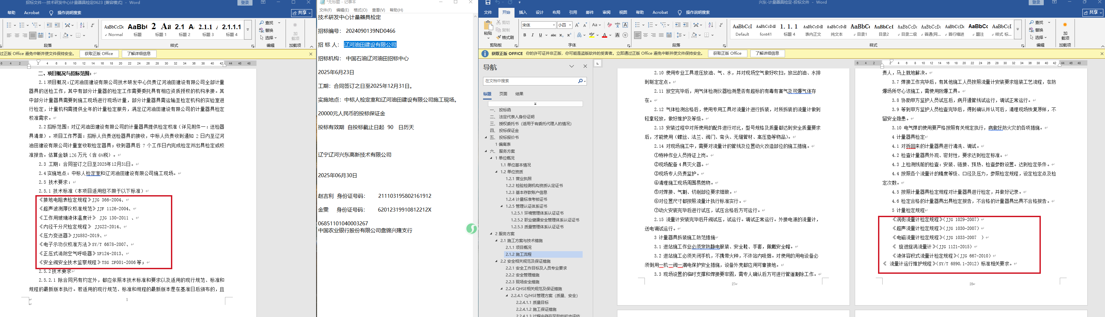This screenshot has width=1105, height=317.
Task: Apply red font color in 投标文件 Word
Action: pos(604,35)
